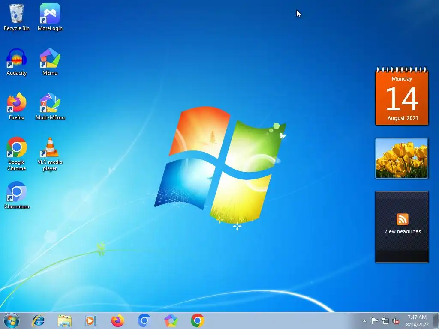Open the Action Center flag icon
439x329 pixels.
point(375,321)
